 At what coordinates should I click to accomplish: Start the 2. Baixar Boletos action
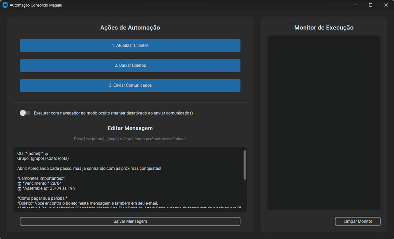tap(130, 66)
